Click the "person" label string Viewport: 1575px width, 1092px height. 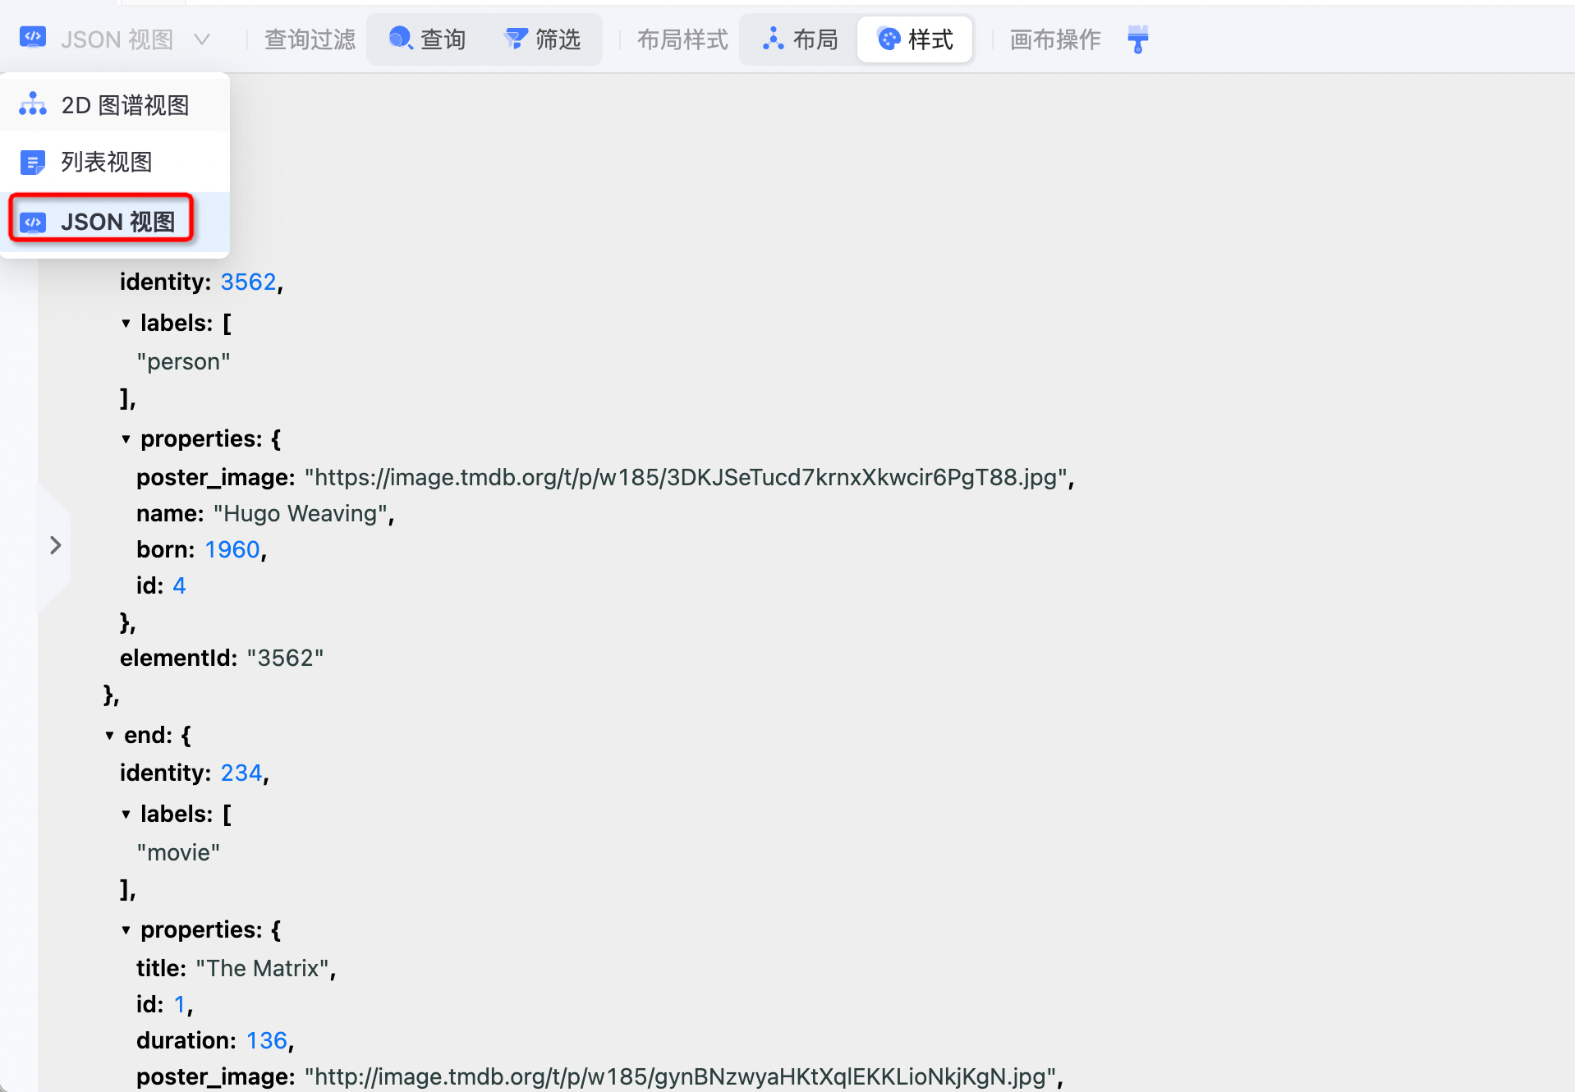pyautogui.click(x=183, y=361)
